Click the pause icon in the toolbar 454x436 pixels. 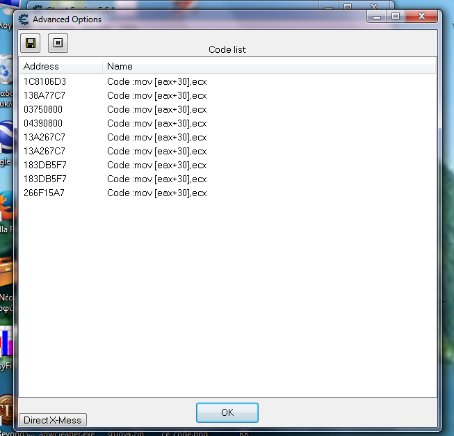click(x=58, y=43)
